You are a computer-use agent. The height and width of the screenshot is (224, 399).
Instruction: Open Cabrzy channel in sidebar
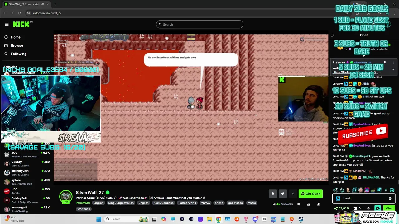[x=26, y=164]
